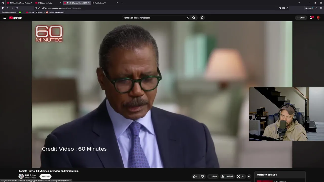Bookmark this page with star
Viewport: 324px width, 182px height.
click(287, 8)
